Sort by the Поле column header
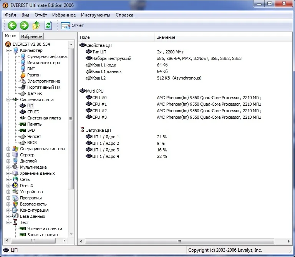Screen dimensions: 295x257 pos(116,37)
